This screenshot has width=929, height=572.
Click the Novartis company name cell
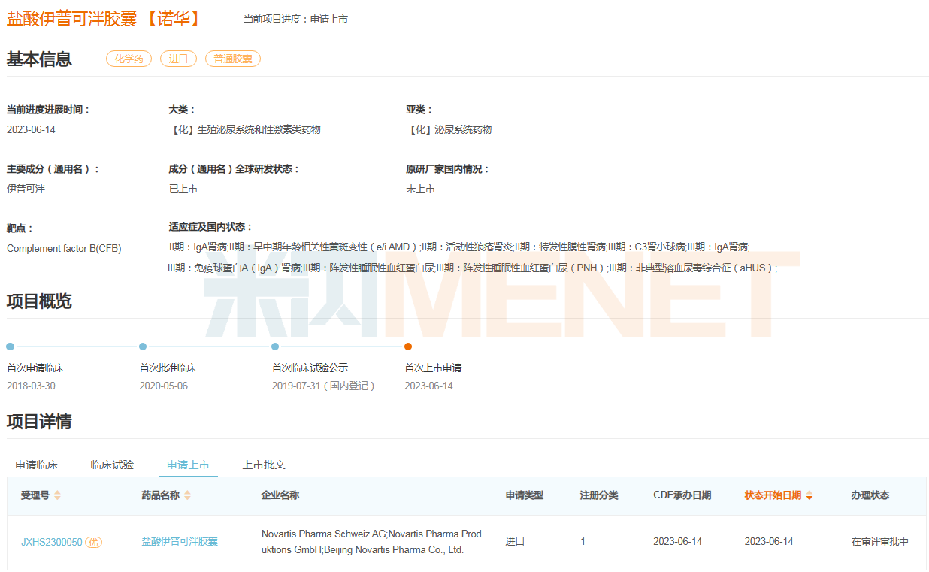(x=371, y=542)
